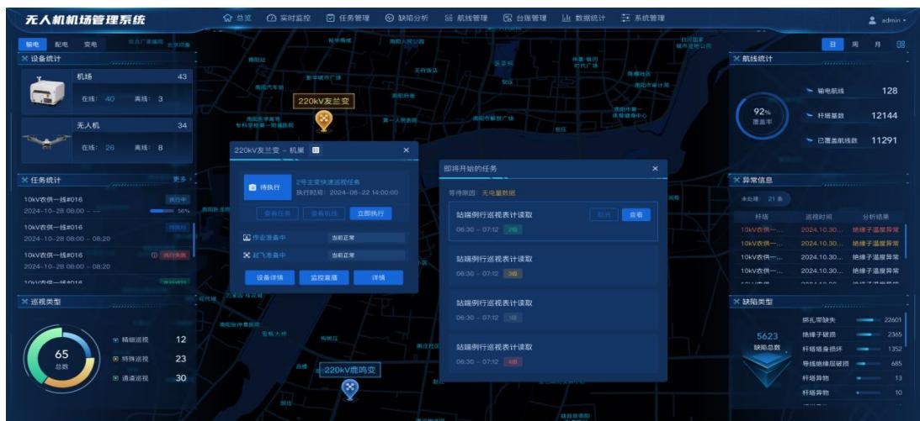Image resolution: width=920 pixels, height=421 pixels.
Task: Click warning icon beside 执行失败 task tag
Action: [x=154, y=255]
